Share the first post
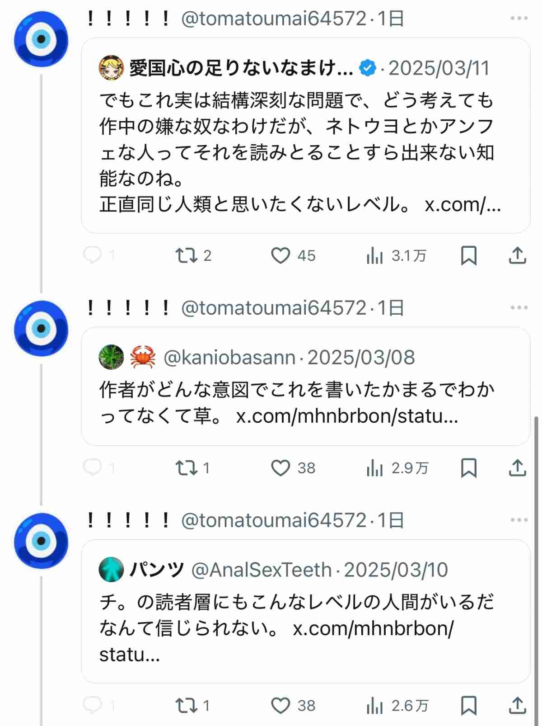The height and width of the screenshot is (726, 542). [517, 256]
